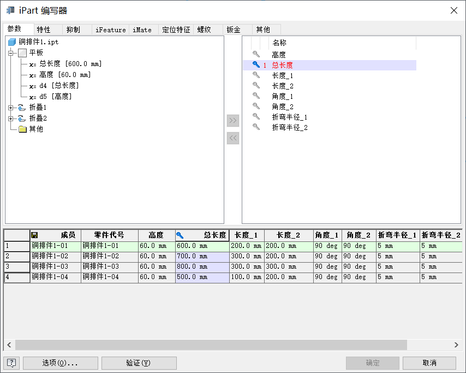
Task: Select tree parameter d4 [总长度]
Action: click(x=54, y=86)
